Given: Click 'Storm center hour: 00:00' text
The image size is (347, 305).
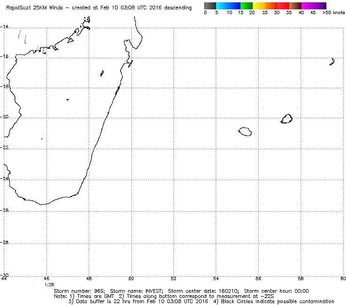Looking at the screenshot, I should tap(276, 291).
